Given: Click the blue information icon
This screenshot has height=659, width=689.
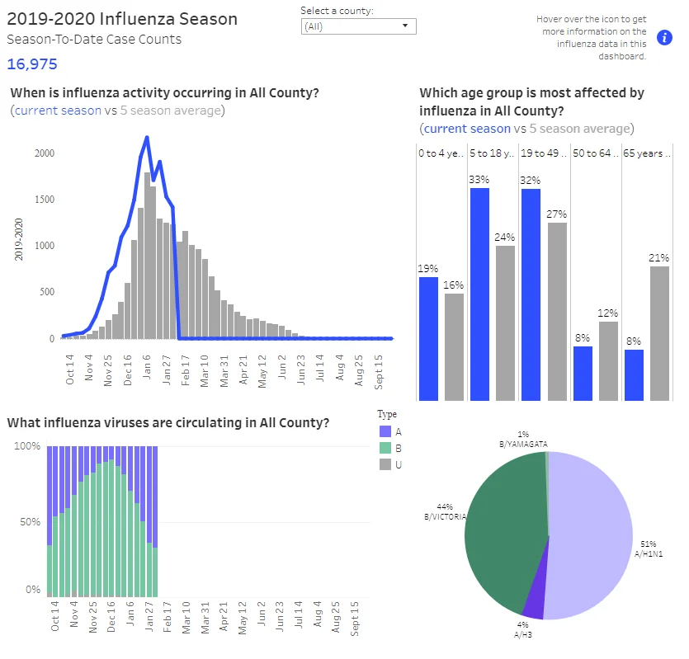Looking at the screenshot, I should pos(664,38).
